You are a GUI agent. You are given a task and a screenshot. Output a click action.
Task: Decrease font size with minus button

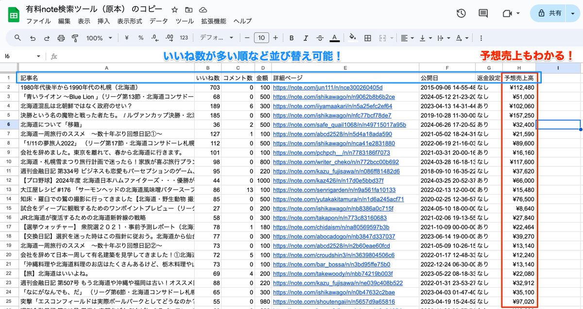247,38
